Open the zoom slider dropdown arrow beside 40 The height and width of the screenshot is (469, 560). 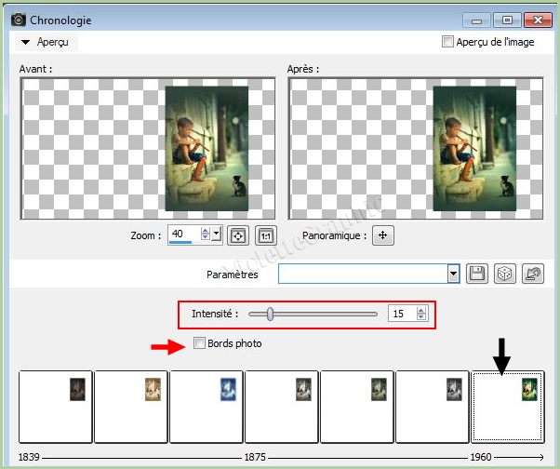coord(217,234)
